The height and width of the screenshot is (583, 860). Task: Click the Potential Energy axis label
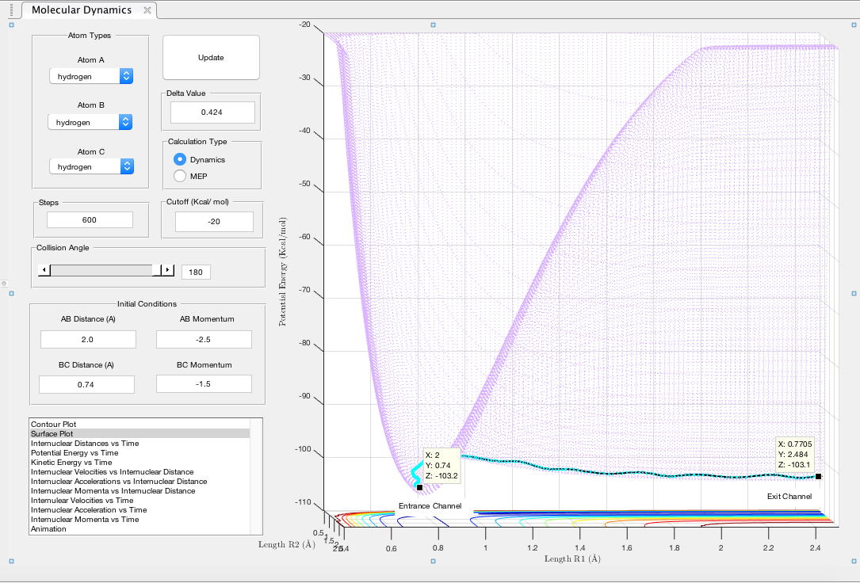point(282,272)
